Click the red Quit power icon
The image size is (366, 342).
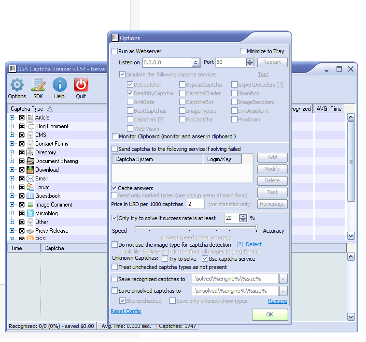tap(81, 85)
